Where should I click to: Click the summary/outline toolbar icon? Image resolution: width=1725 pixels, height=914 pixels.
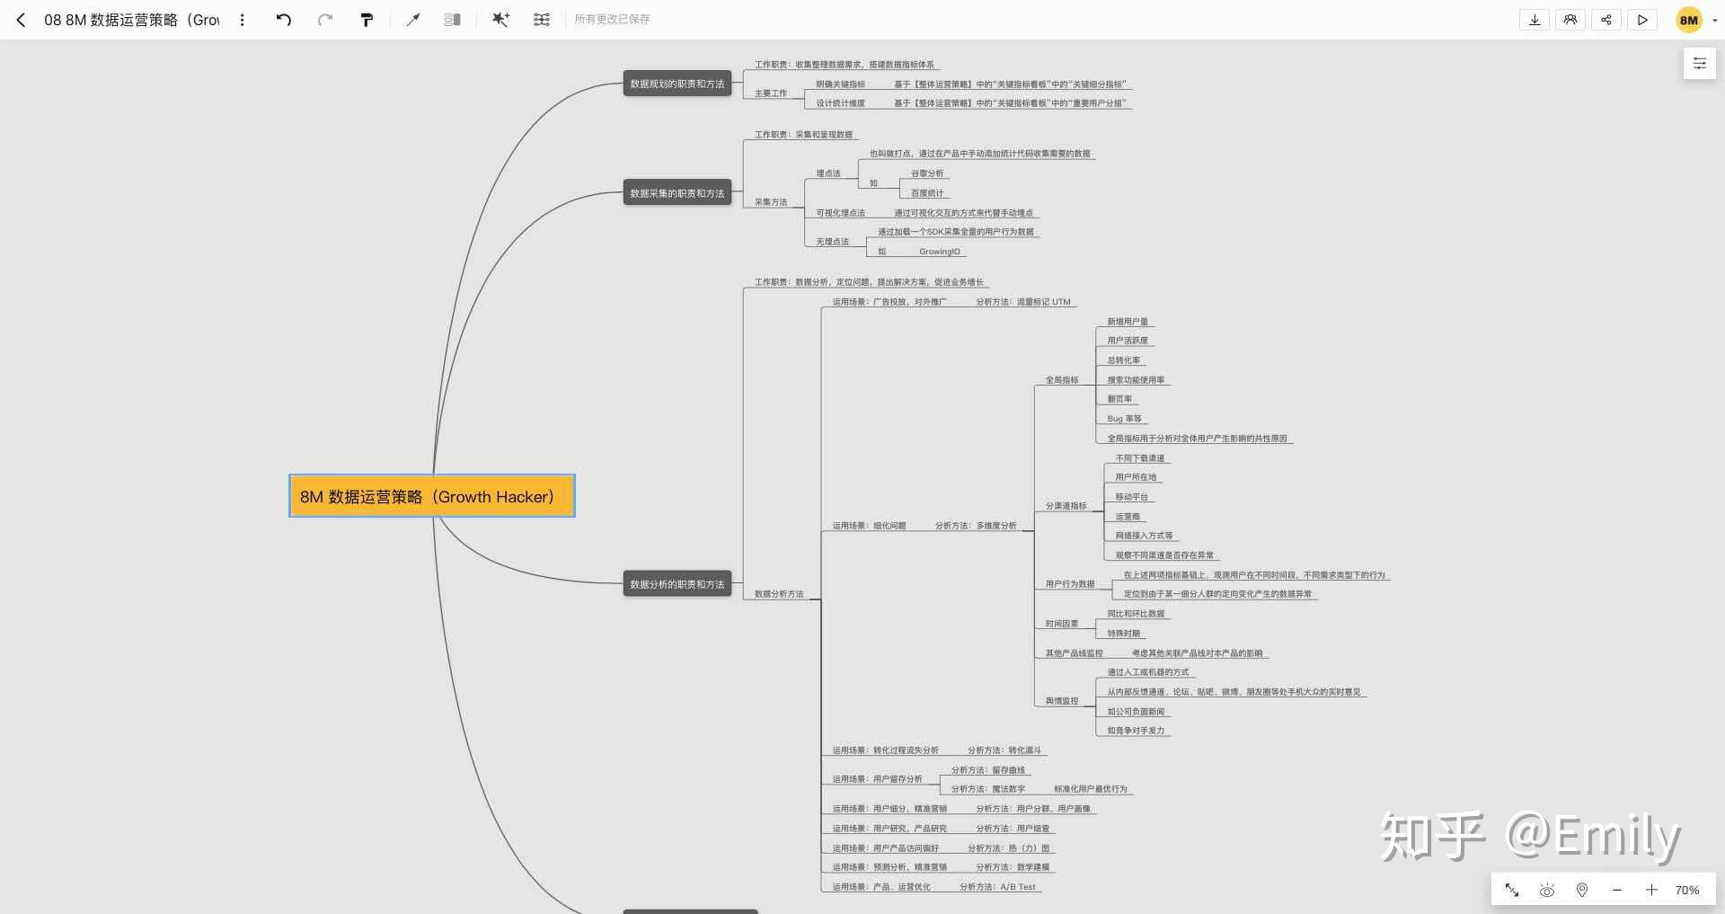point(453,20)
